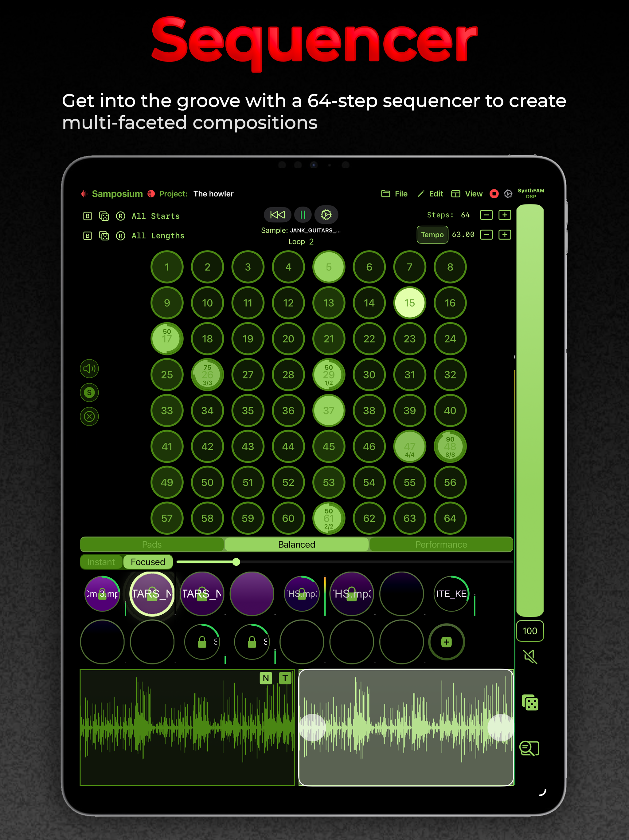
Task: Click the N button on waveform
Action: pyautogui.click(x=266, y=678)
